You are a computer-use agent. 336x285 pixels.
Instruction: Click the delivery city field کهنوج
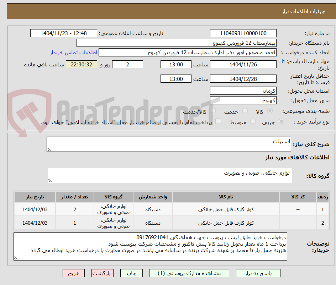pos(243,100)
